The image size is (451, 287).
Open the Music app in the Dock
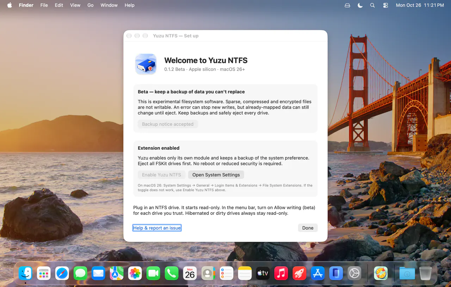(x=281, y=273)
